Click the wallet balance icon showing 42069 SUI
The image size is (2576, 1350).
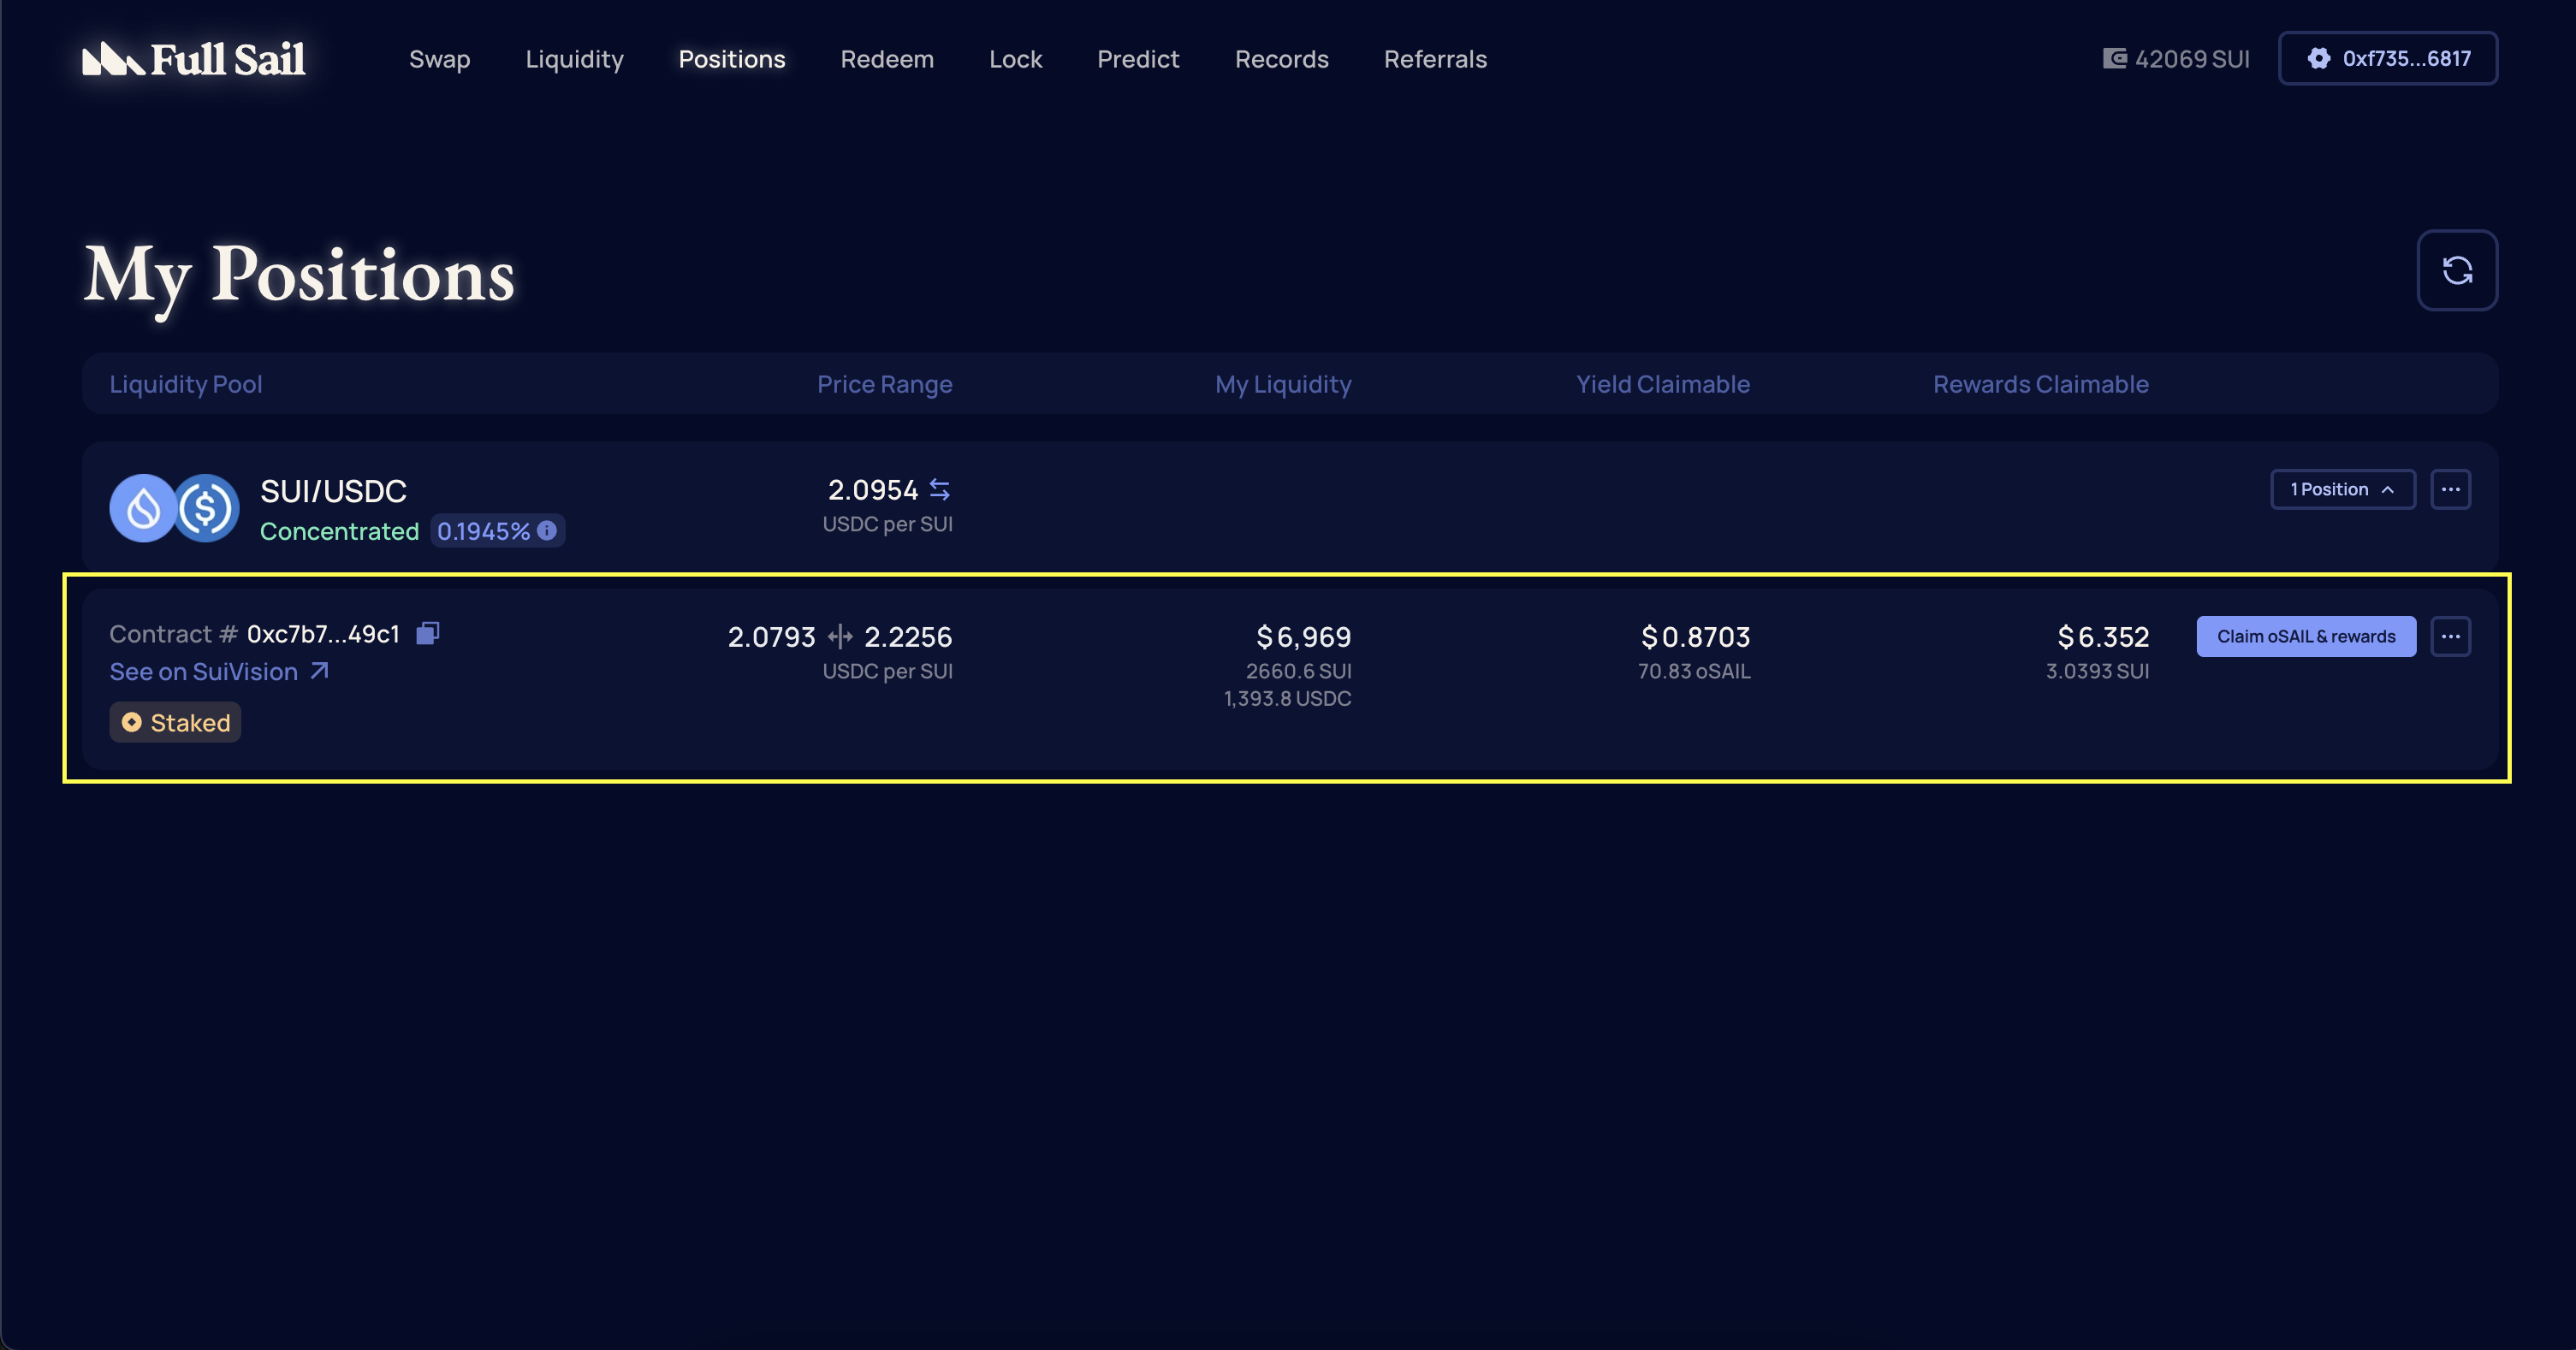[2116, 58]
